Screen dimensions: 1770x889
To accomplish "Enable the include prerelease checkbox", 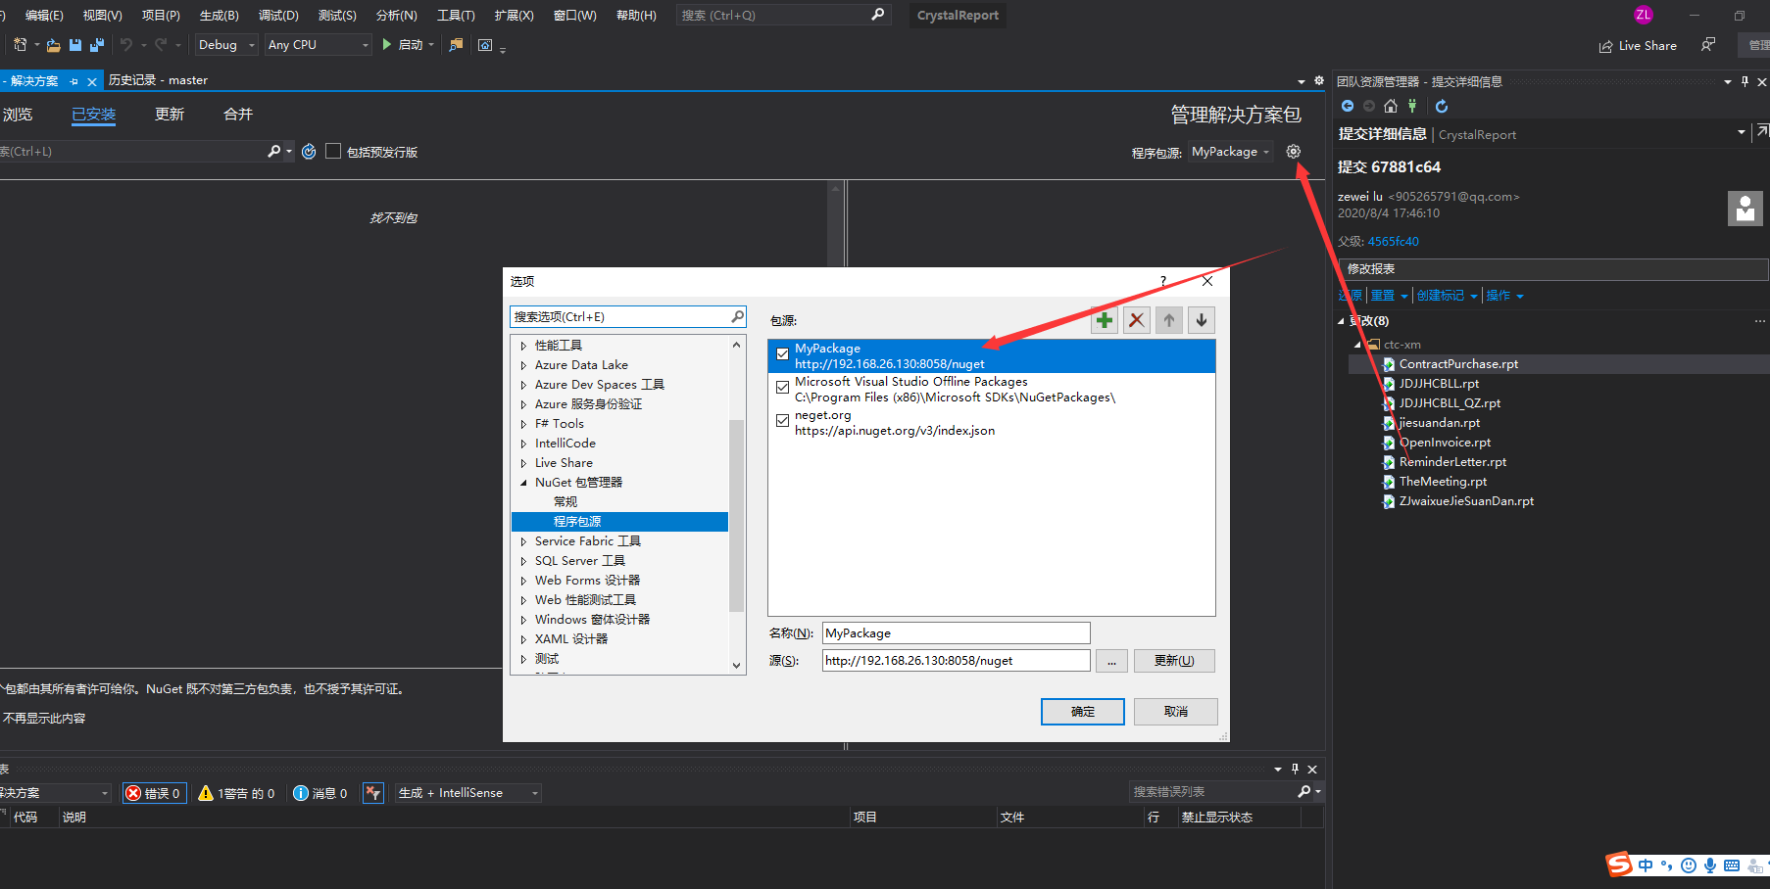I will [x=333, y=151].
